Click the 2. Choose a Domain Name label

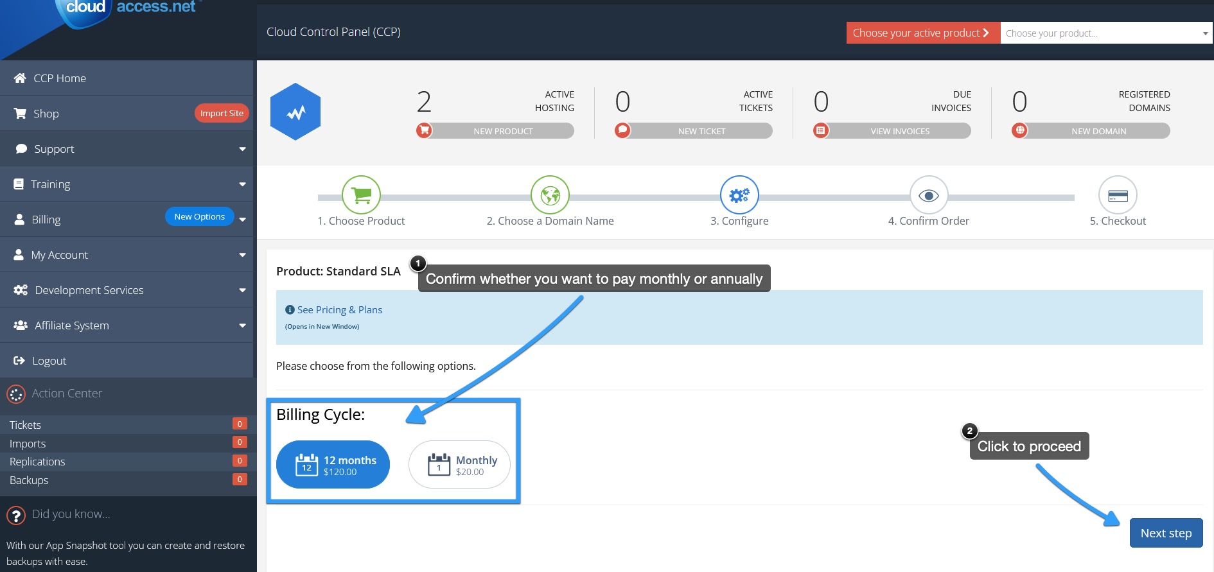(x=550, y=221)
